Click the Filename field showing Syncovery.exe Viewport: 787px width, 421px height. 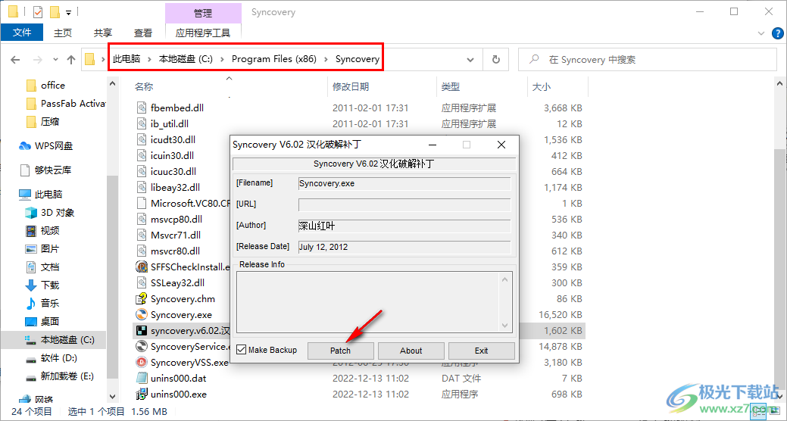(x=404, y=184)
